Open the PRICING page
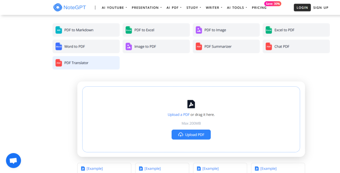Screen dimensions: 340x173 tap(259, 8)
